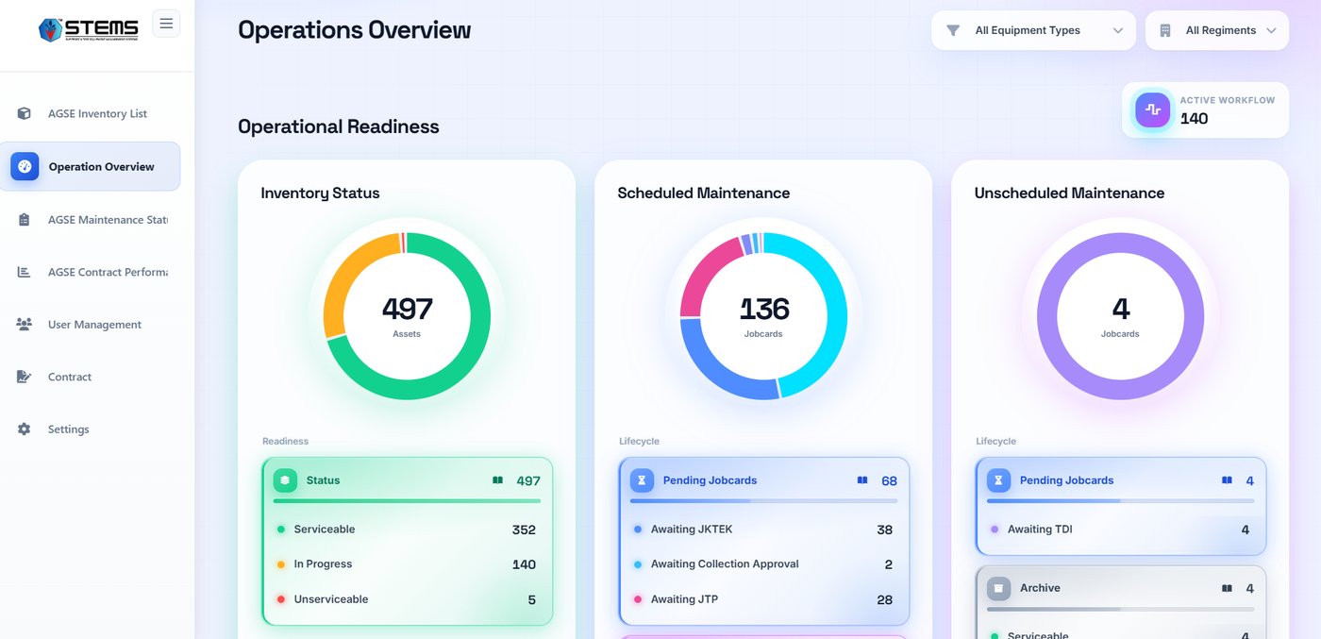Image resolution: width=1321 pixels, height=639 pixels.
Task: Click the Archive box icon
Action: (x=998, y=588)
